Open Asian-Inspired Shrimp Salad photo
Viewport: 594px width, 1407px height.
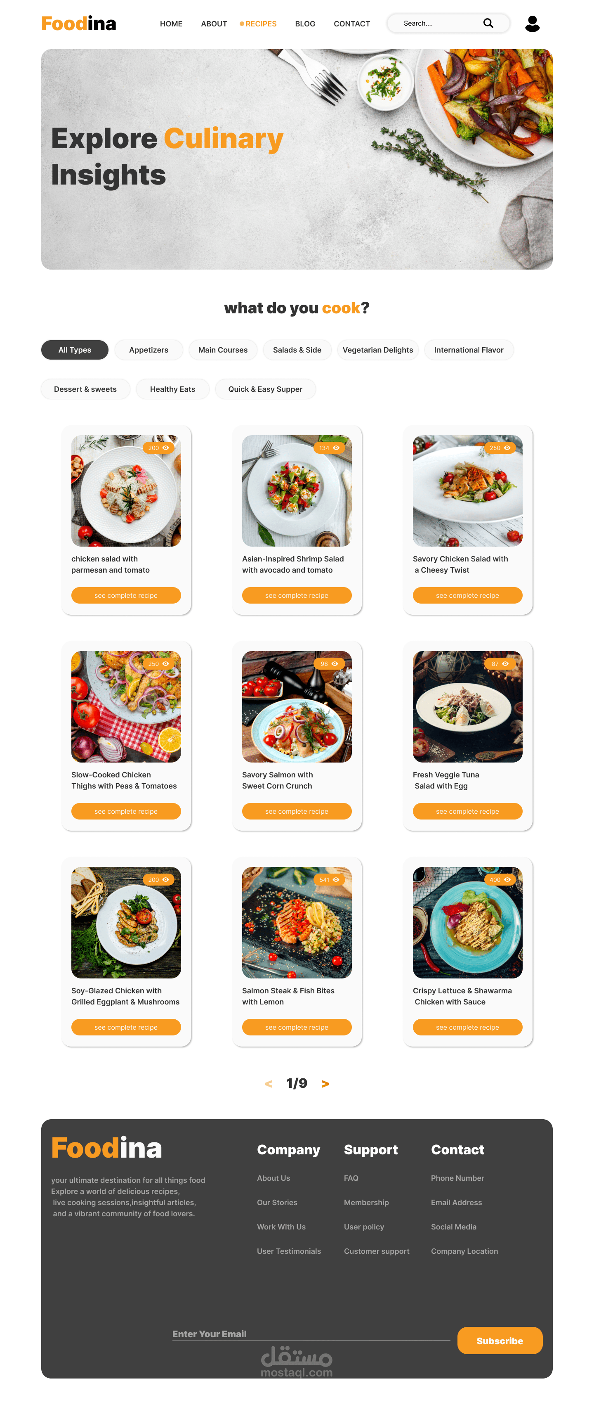[297, 491]
